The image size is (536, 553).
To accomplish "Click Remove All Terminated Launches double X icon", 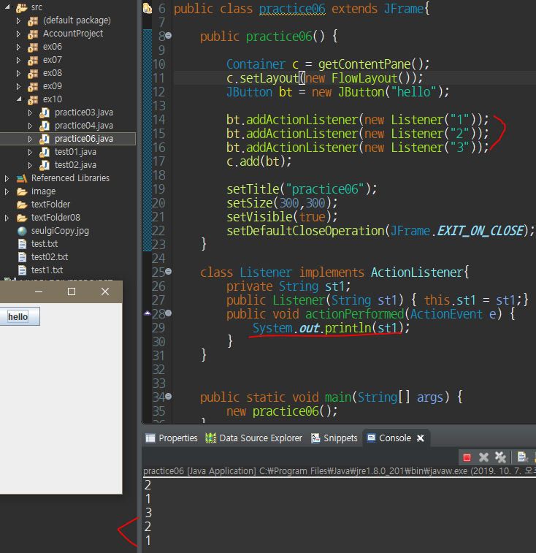I will tap(500, 457).
